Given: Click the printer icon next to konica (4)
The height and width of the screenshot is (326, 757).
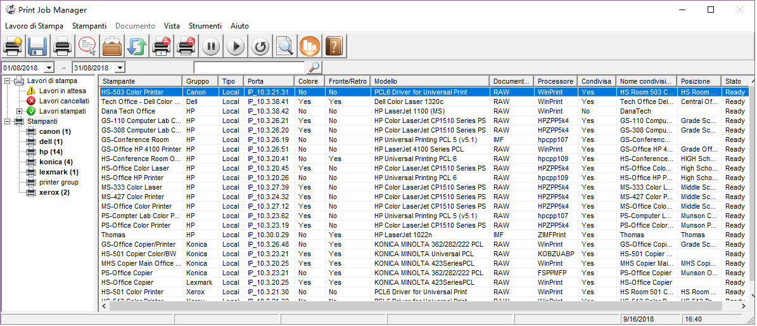Looking at the screenshot, I should (32, 162).
